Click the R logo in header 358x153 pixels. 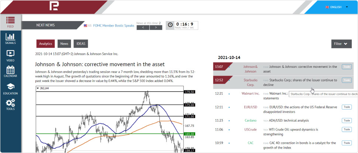pyautogui.click(x=54, y=6)
